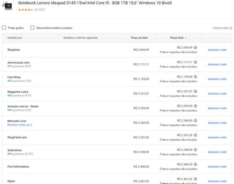Open info icon beside R$ 2.440,20 total
234x184 pixels.
pos(195,164)
